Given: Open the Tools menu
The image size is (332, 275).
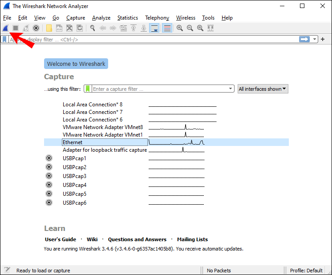Looking at the screenshot, I should tap(208, 18).
